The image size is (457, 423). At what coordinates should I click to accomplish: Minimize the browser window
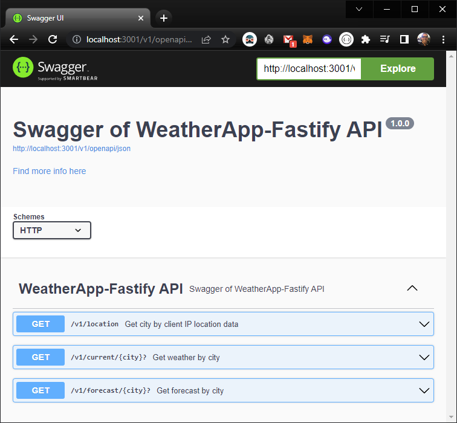click(387, 9)
